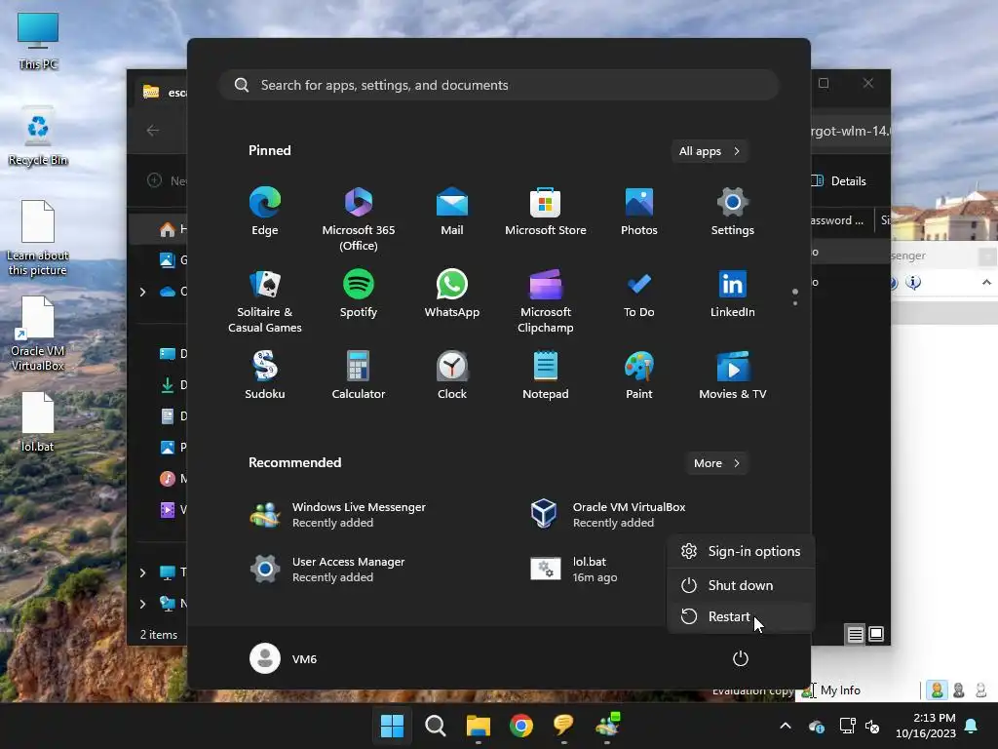Launch Solitaire & Casual Games
The image size is (998, 749).
tap(265, 301)
